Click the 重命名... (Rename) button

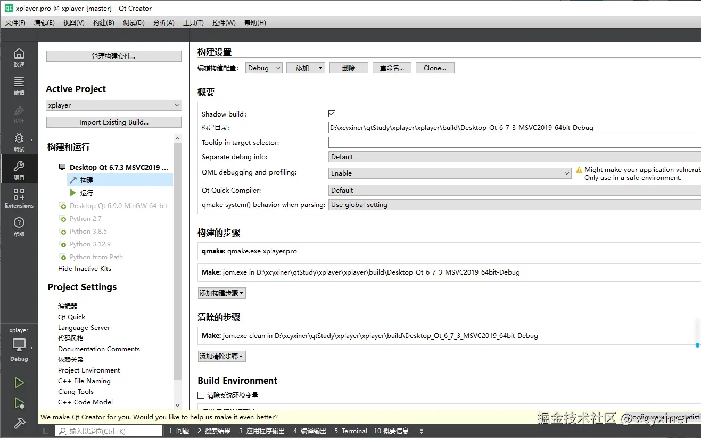pos(392,68)
